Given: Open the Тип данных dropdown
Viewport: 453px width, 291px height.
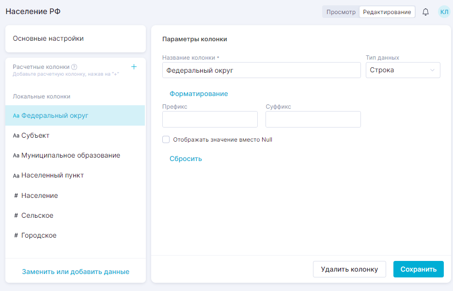Looking at the screenshot, I should tap(403, 70).
